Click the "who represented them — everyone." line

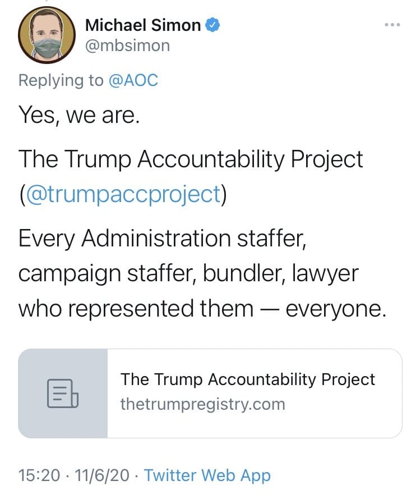coord(202,308)
